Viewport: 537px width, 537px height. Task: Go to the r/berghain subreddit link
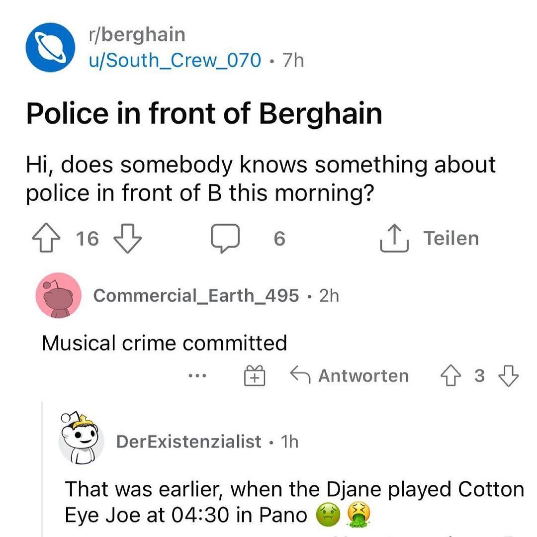pos(136,35)
